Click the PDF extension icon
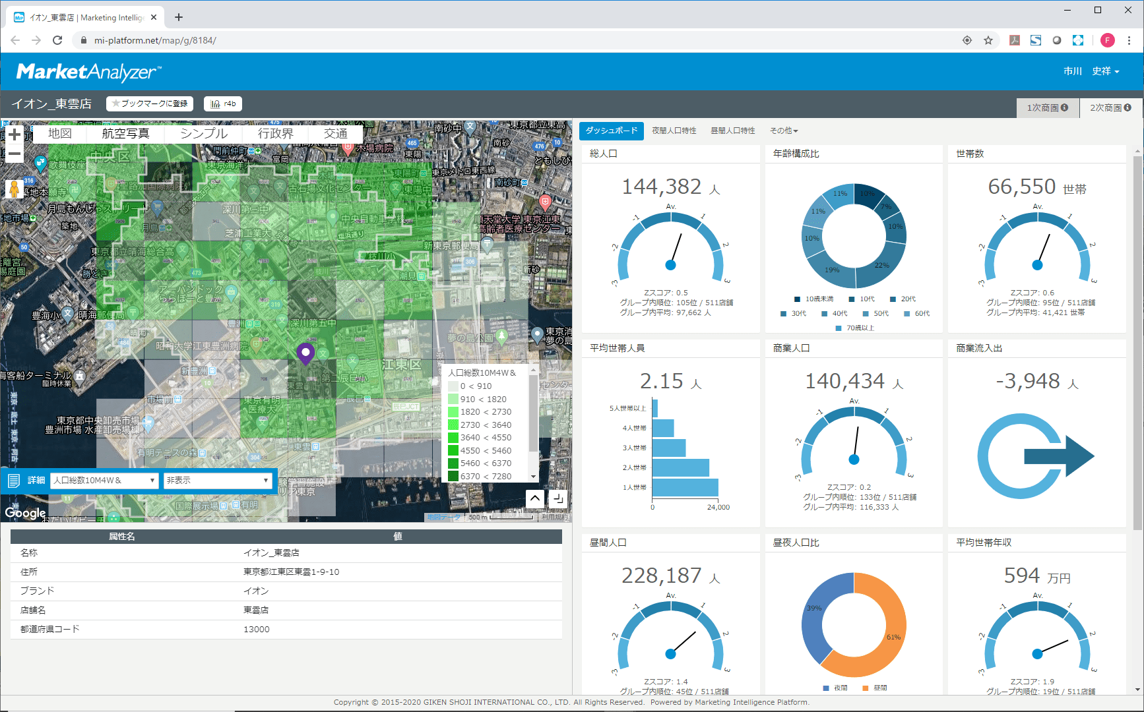Screen dimensions: 1144x712 click(1015, 40)
